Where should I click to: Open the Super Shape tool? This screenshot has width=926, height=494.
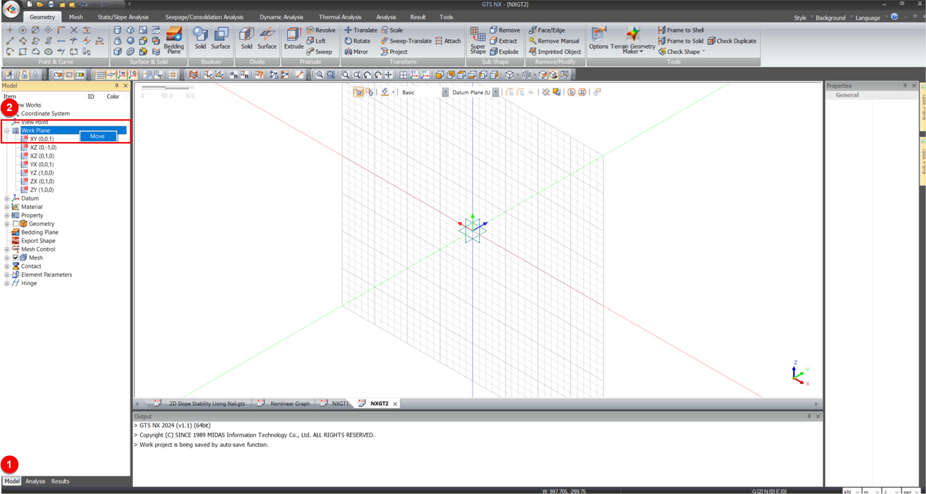(478, 40)
